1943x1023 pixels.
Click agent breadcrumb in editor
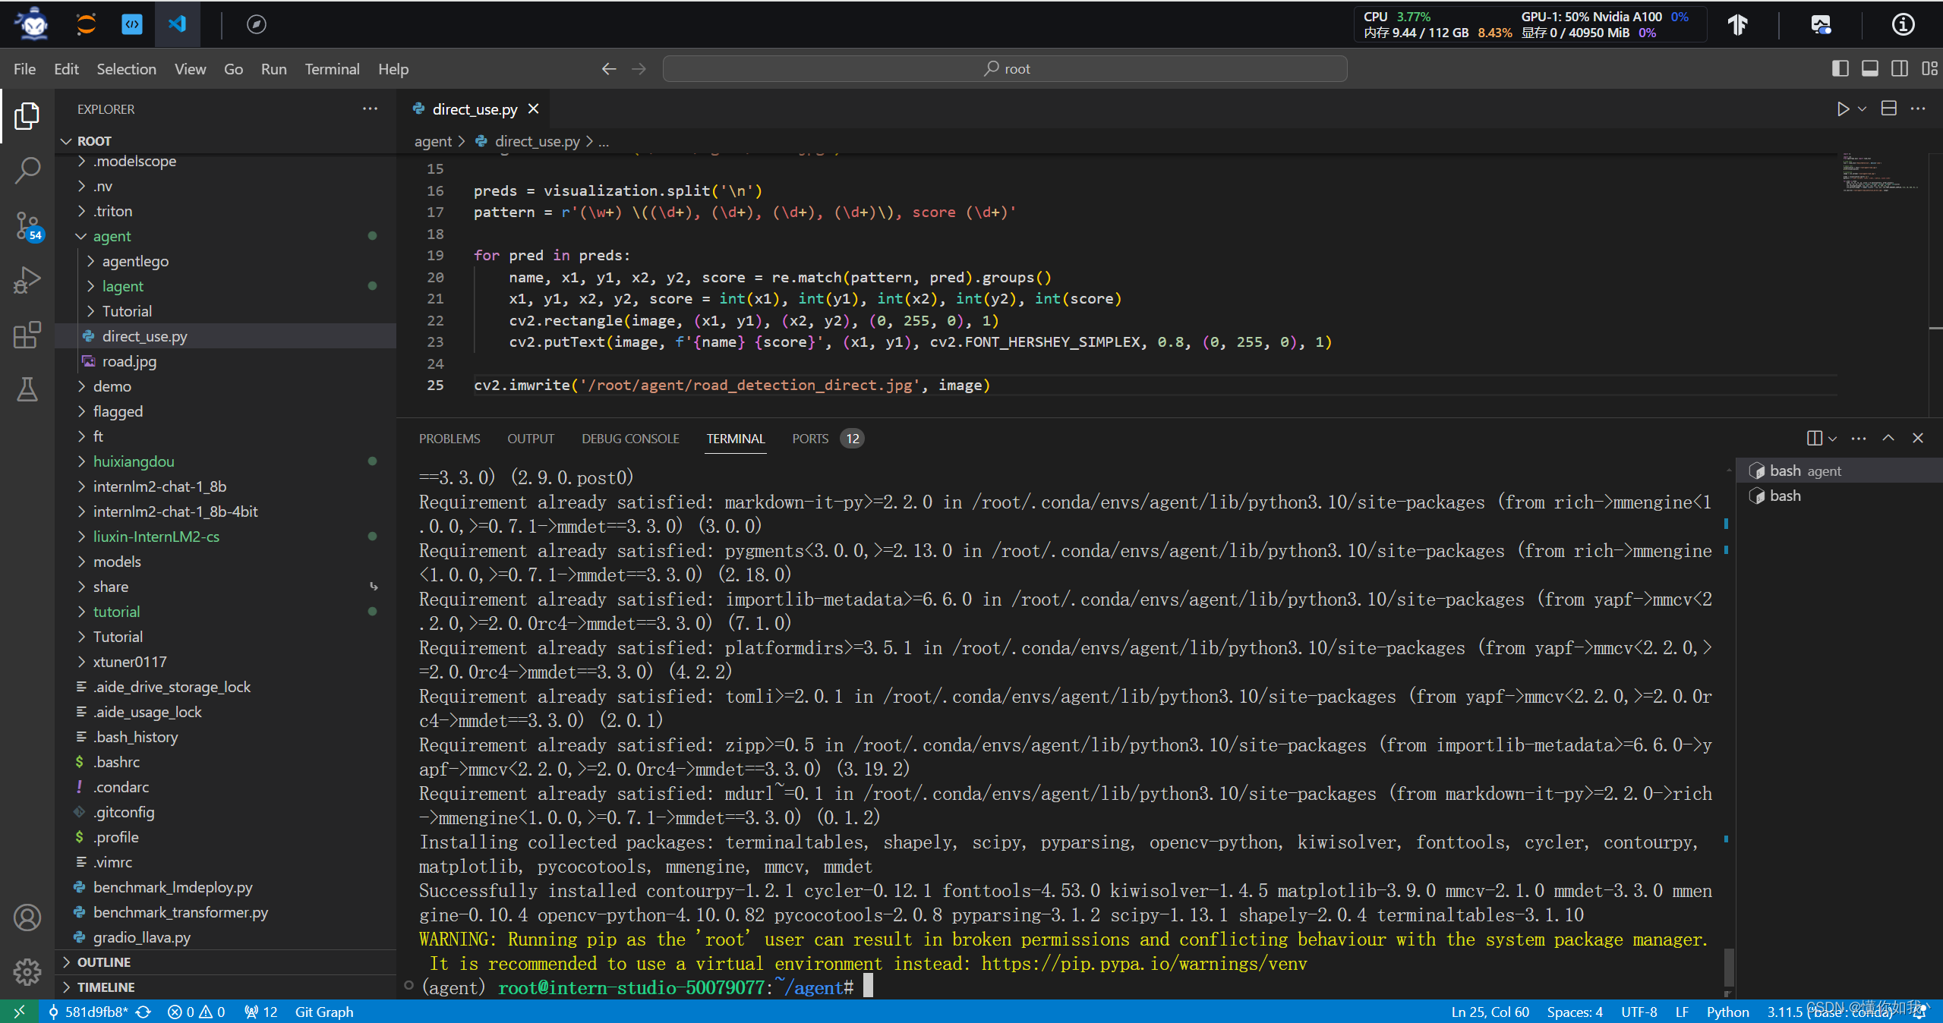tap(433, 141)
